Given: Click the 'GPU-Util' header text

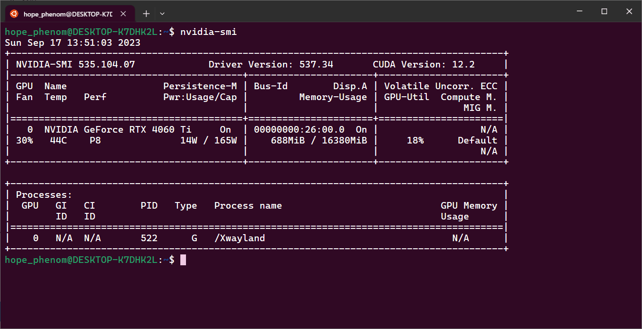Looking at the screenshot, I should click(407, 97).
